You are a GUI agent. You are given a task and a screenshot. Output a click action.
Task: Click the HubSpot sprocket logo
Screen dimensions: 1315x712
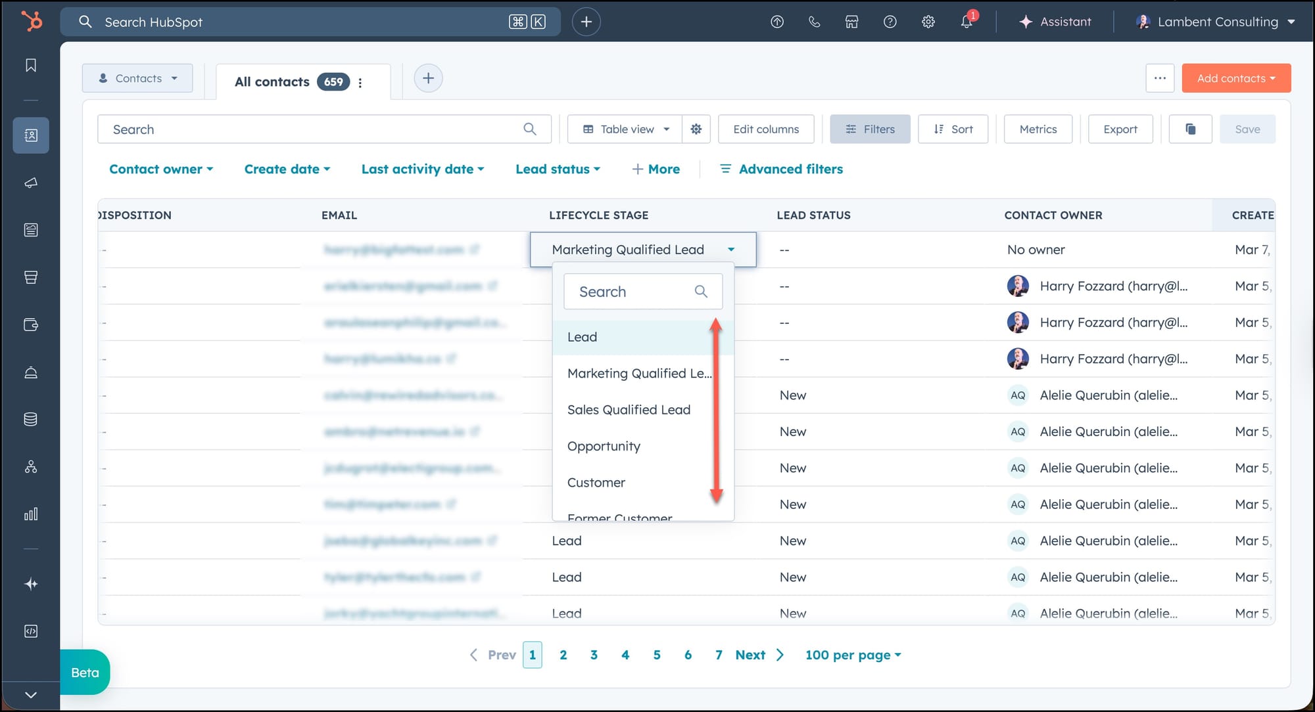31,21
